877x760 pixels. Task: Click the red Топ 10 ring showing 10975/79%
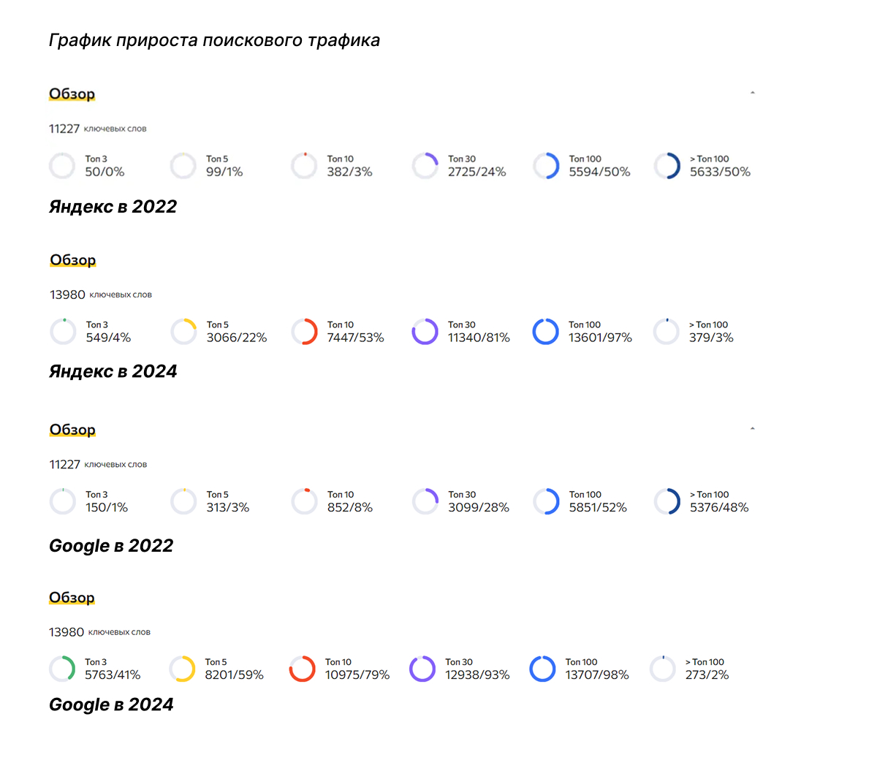click(x=303, y=669)
